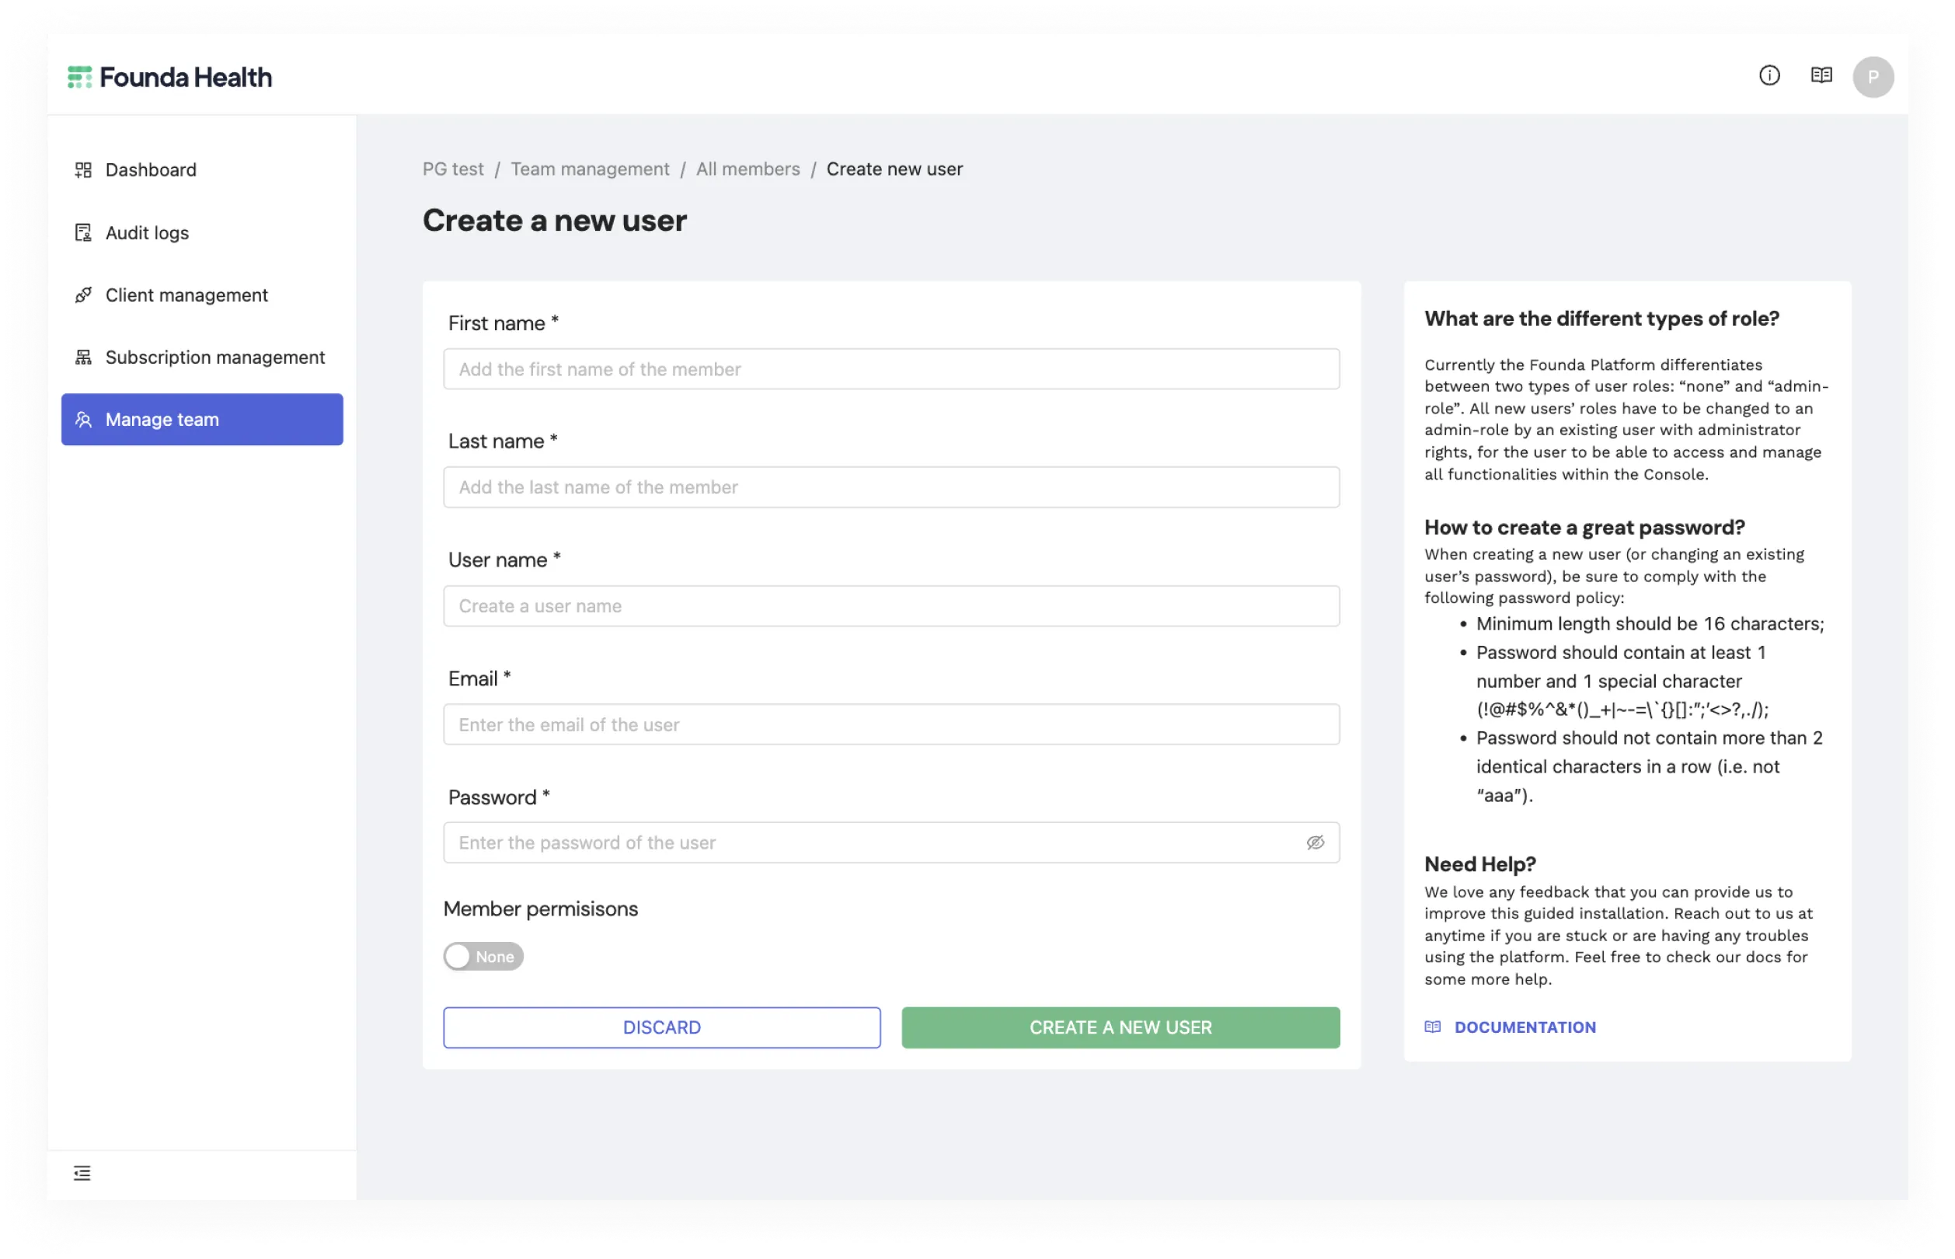Screen dimensions: 1955x1259
Task: Show password with the eye icon
Action: point(1314,843)
